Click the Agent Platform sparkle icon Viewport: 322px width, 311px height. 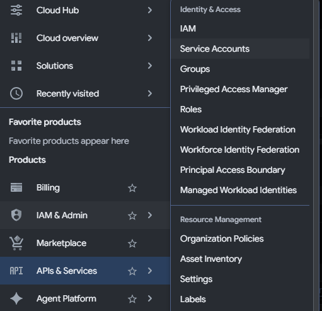pos(16,298)
